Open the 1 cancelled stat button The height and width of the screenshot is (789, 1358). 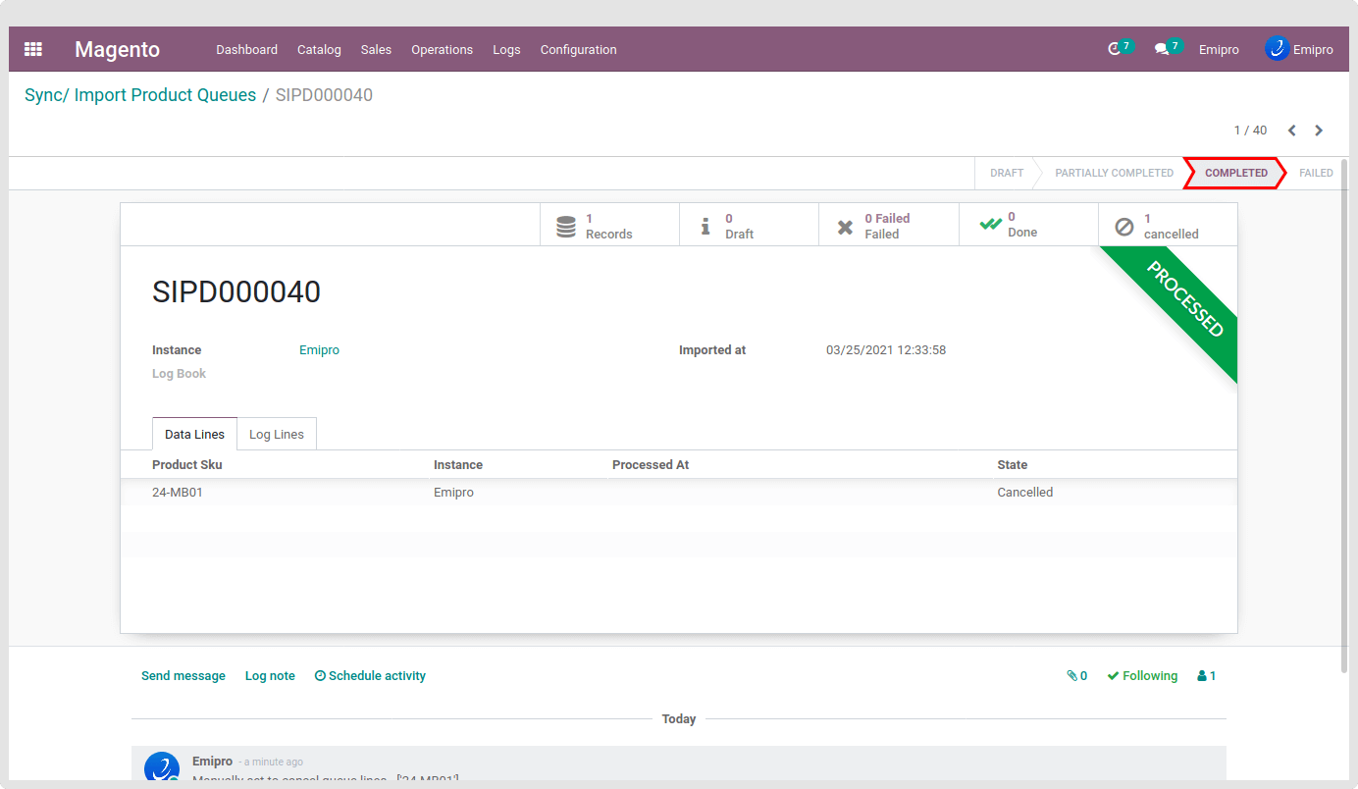[x=1168, y=225]
